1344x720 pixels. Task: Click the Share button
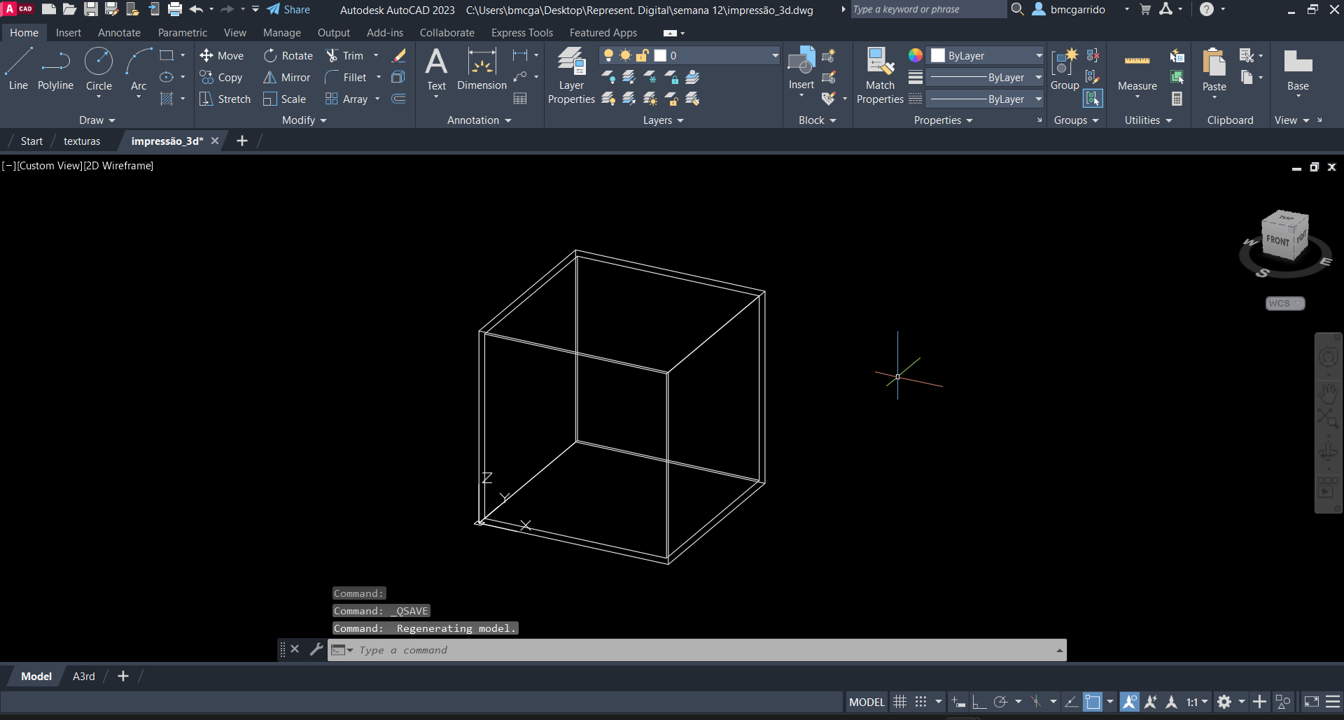288,10
